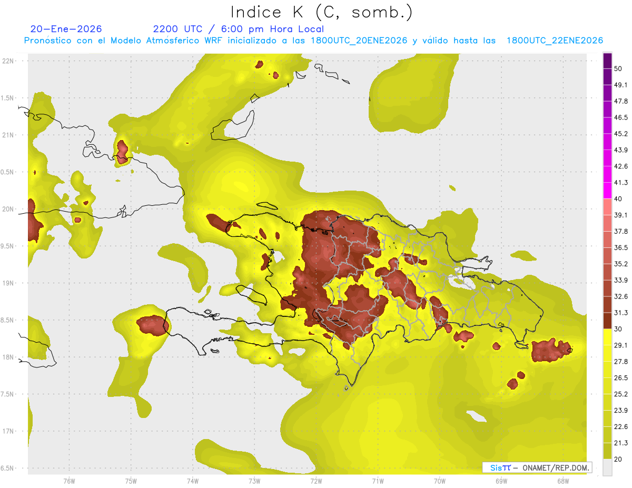Select longitude label "75W"
Image resolution: width=632 pixels, height=488 pixels.
131,481
